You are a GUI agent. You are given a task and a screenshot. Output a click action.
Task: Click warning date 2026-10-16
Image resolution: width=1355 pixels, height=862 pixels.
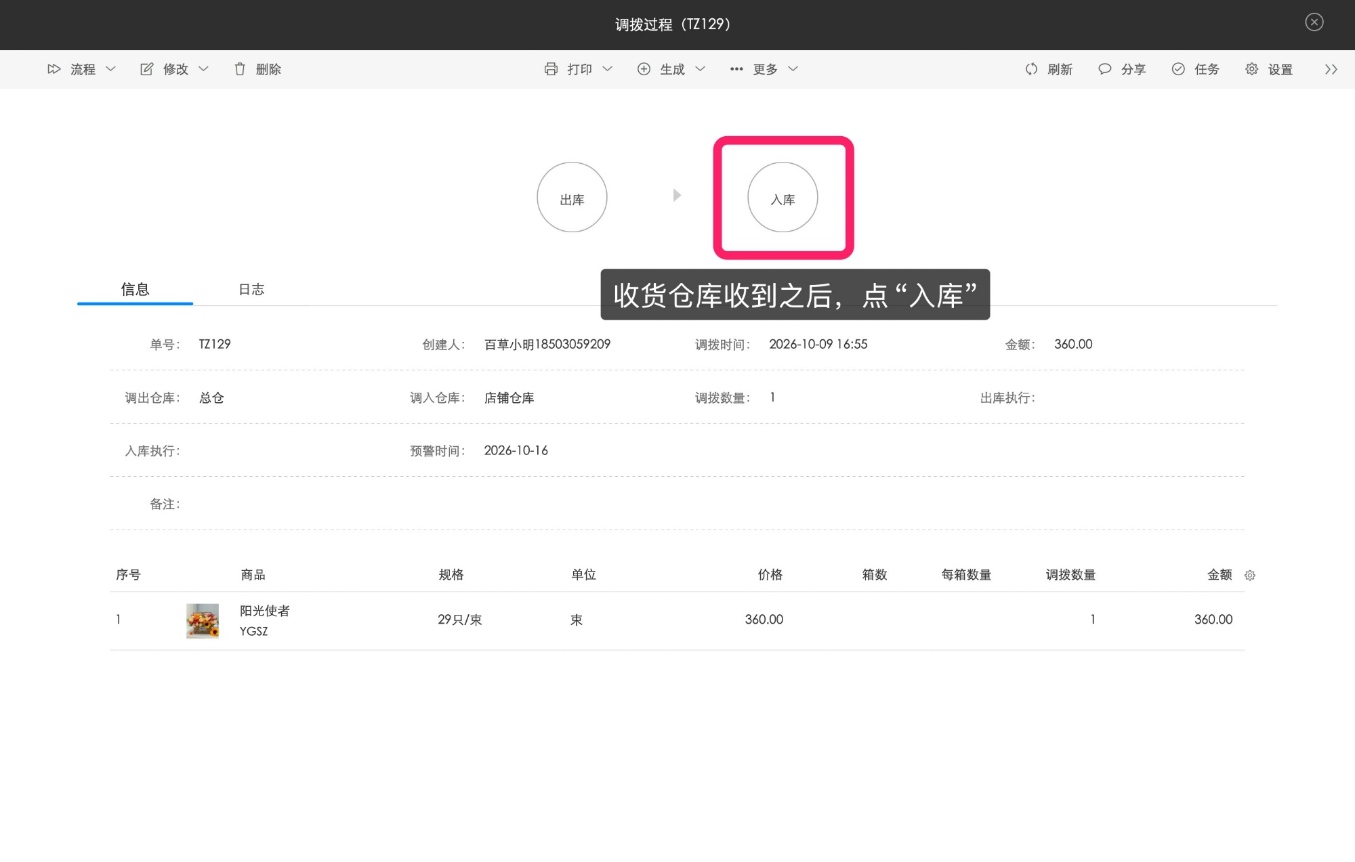tap(516, 450)
